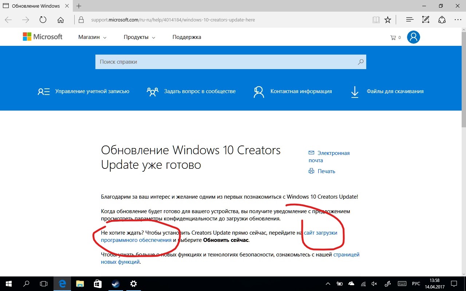The height and width of the screenshot is (291, 466).
Task: Show hidden system tray icons
Action: 328,284
